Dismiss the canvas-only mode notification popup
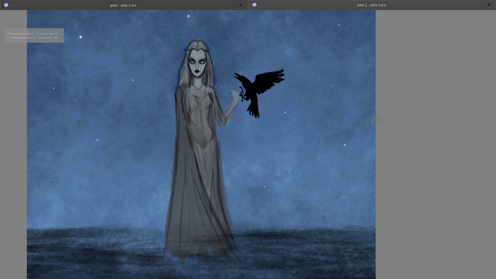The image size is (496, 279). 34,35
